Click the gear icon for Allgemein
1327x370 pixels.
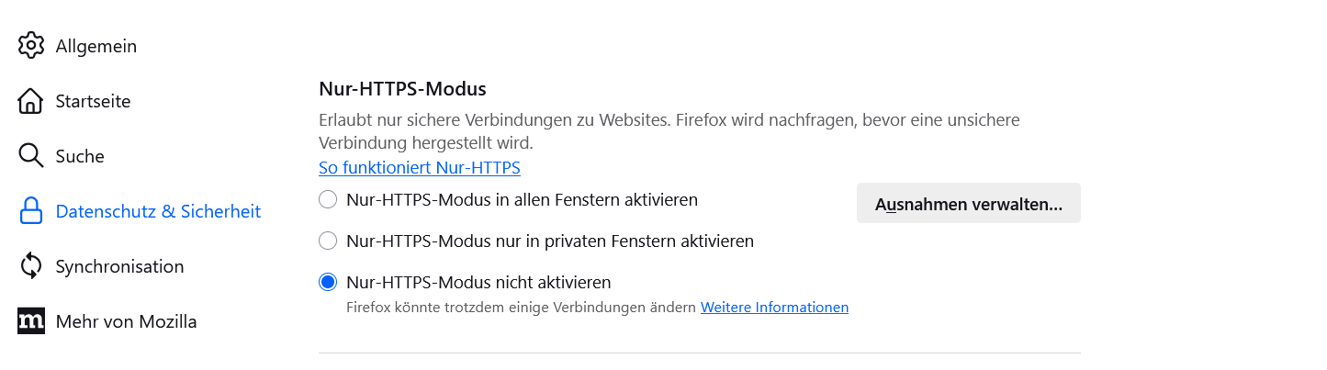click(31, 45)
